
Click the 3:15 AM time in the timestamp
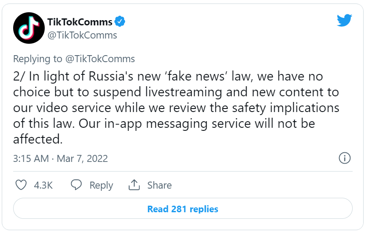click(31, 158)
